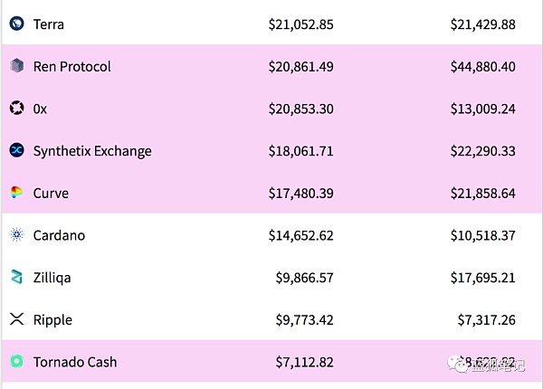Click the Terra coin icon
The width and height of the screenshot is (543, 389).
coord(16,24)
